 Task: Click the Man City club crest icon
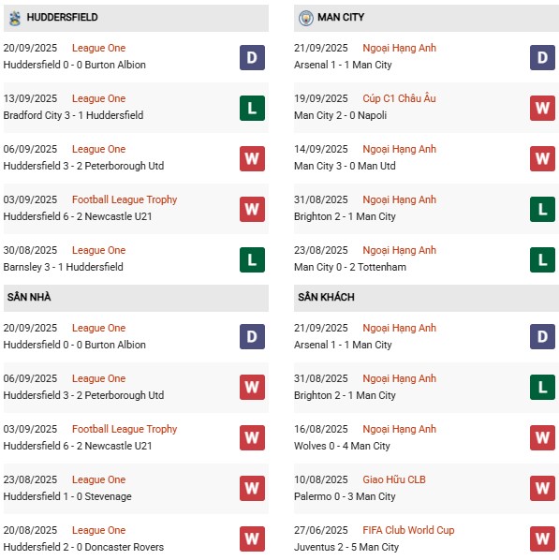click(x=306, y=18)
